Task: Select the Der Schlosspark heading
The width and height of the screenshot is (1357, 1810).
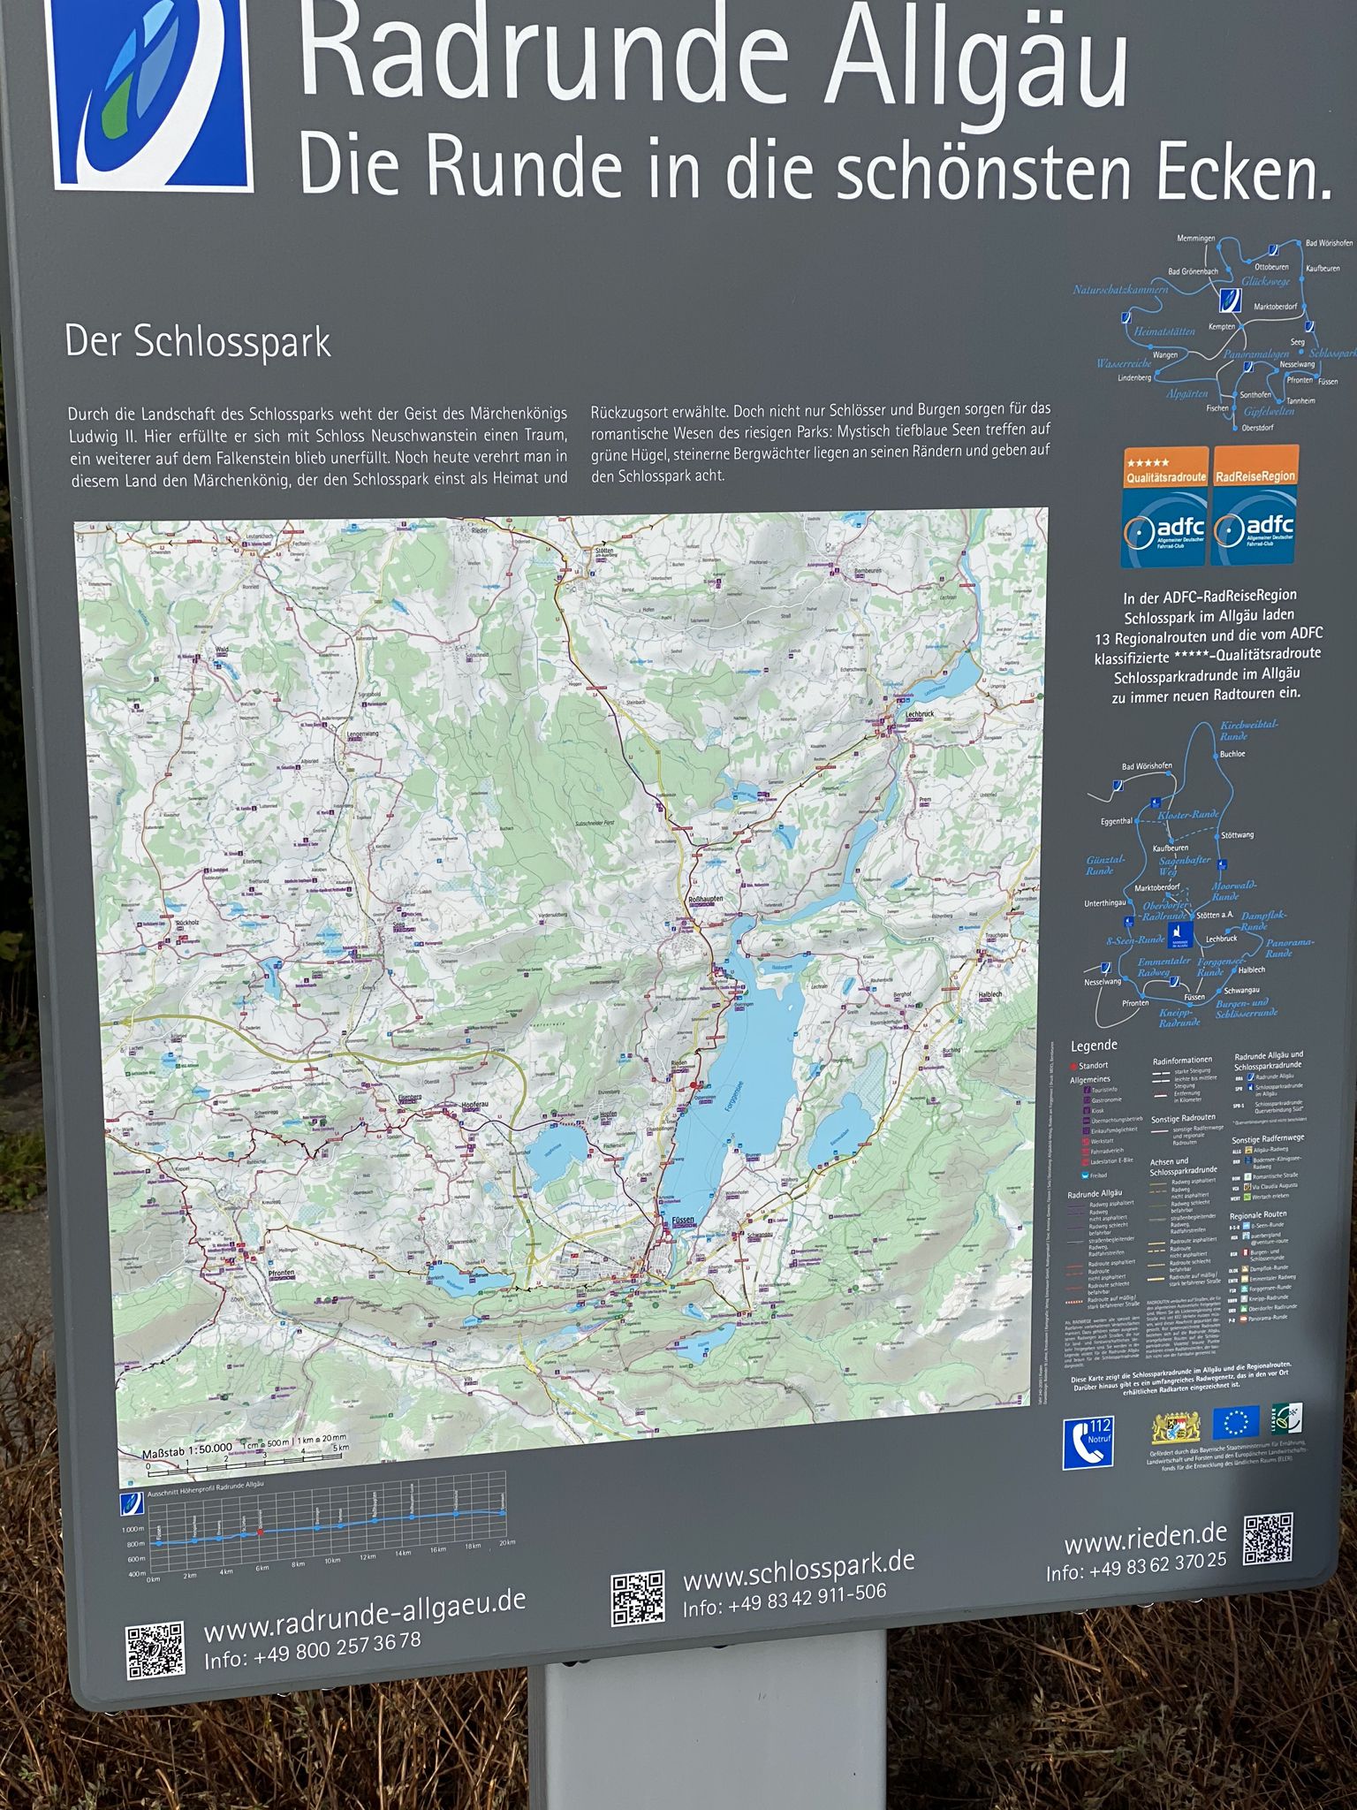Action: pos(198,342)
